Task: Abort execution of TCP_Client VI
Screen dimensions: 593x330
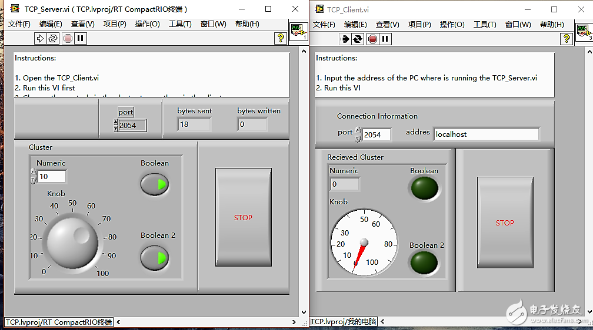Action: click(x=372, y=39)
